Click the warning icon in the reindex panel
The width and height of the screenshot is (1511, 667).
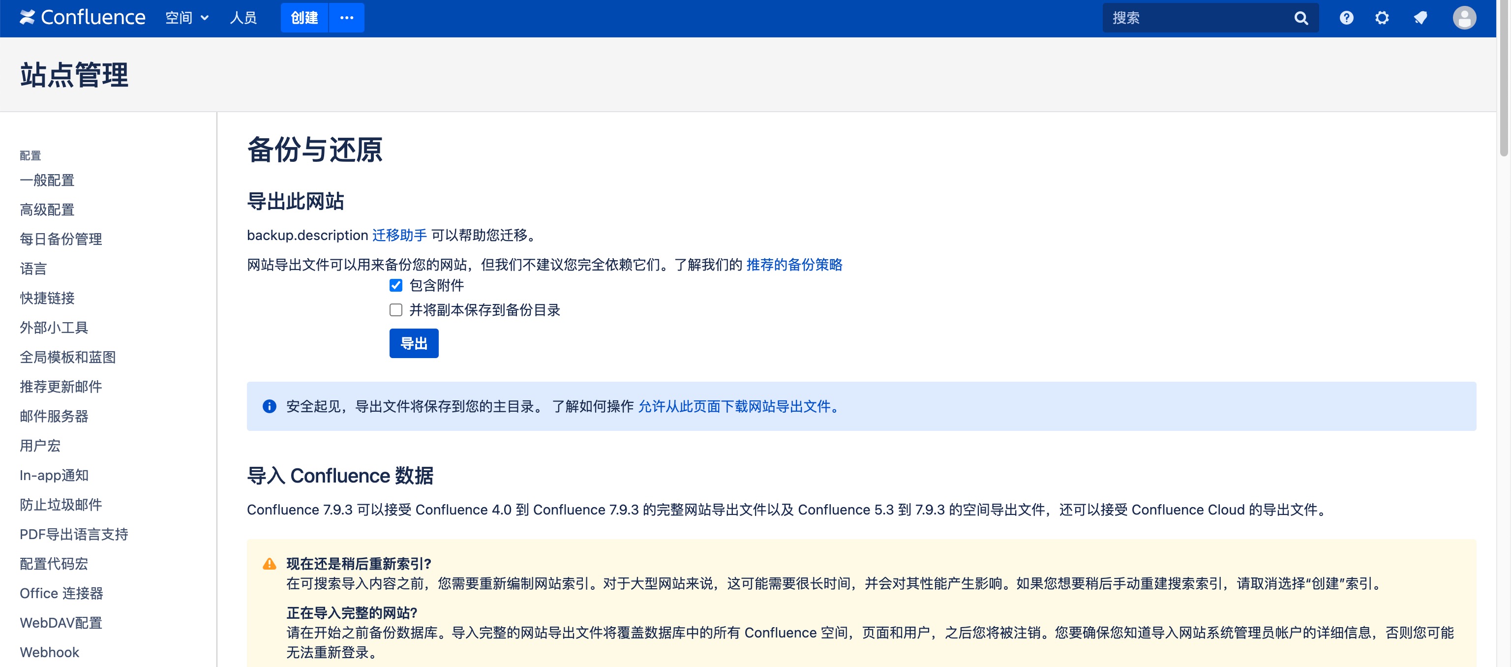269,563
